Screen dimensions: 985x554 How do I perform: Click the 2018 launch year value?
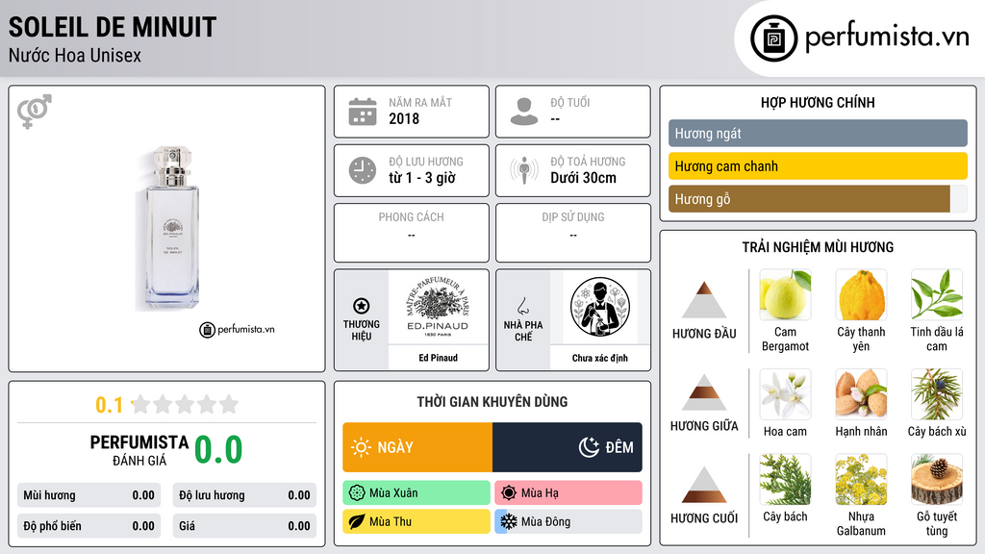click(404, 118)
